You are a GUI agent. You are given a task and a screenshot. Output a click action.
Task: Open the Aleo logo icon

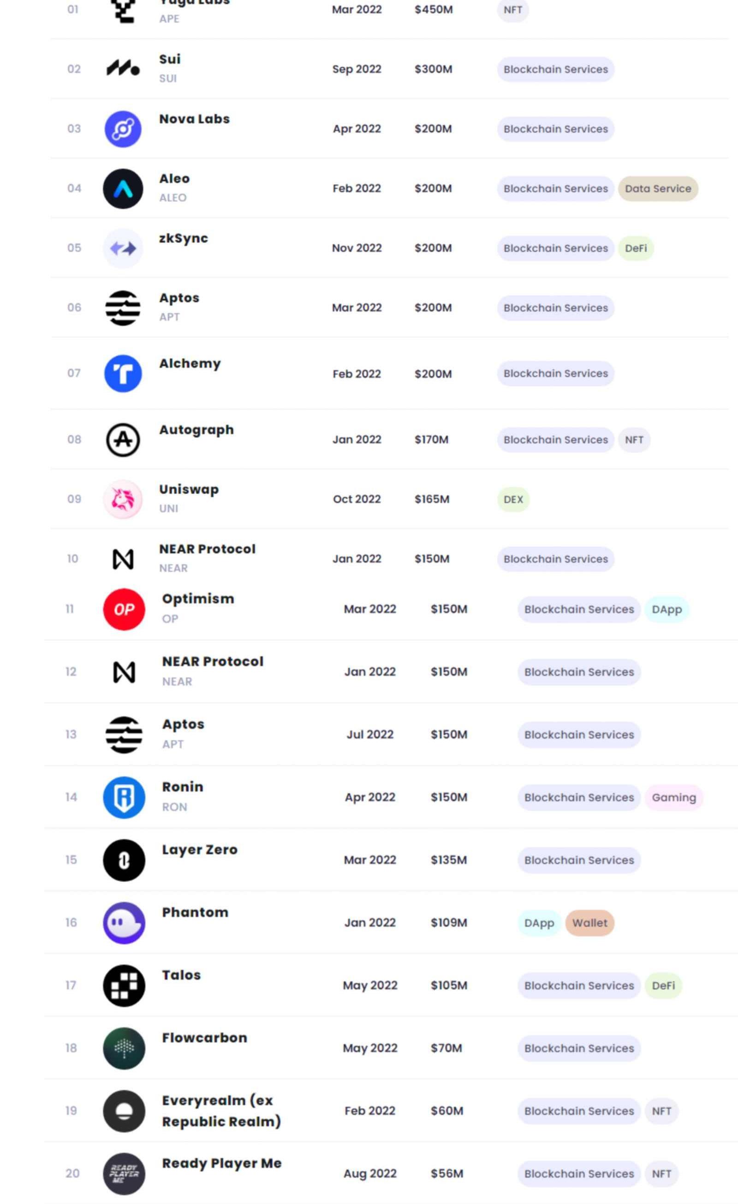click(123, 188)
